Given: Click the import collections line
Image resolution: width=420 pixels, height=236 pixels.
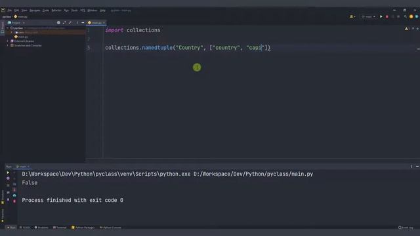Looking at the screenshot, I should point(133,30).
